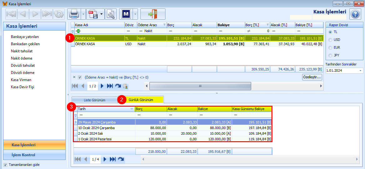
Task: Open the printer dropdown arrow
Action: pos(83,14)
